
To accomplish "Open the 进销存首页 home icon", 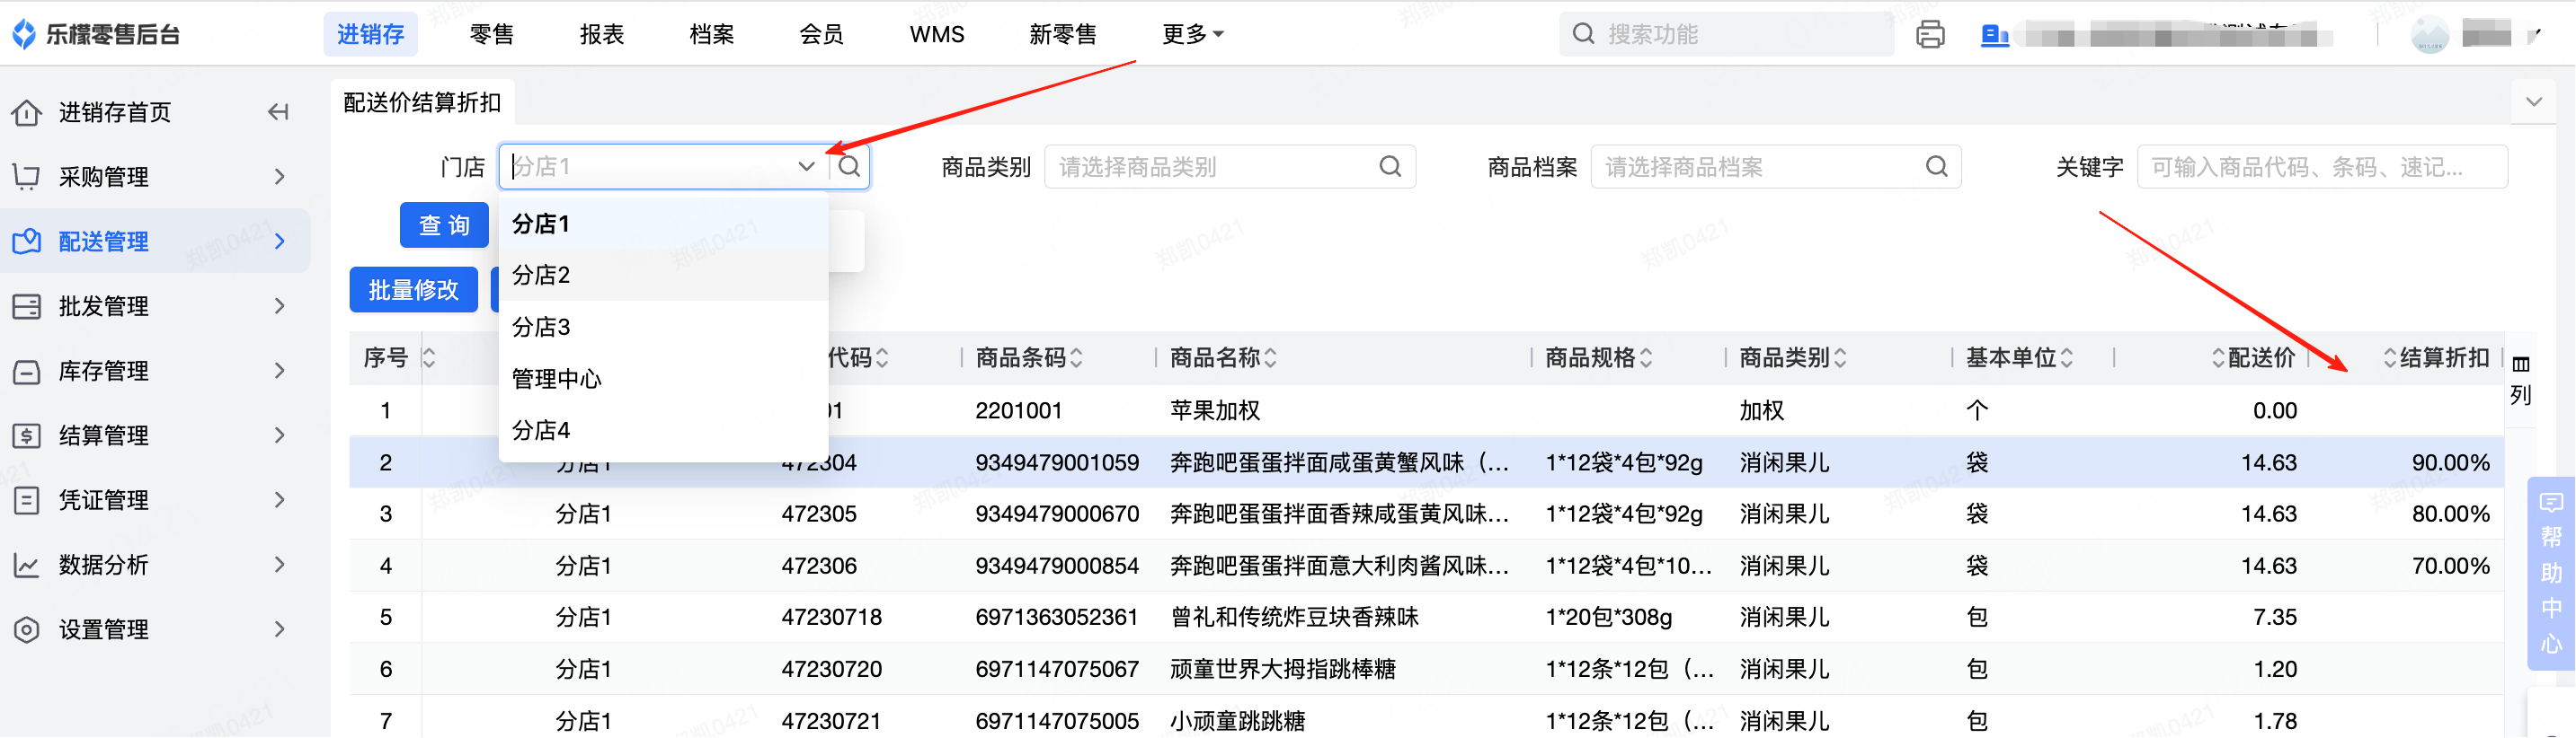I will coord(26,112).
